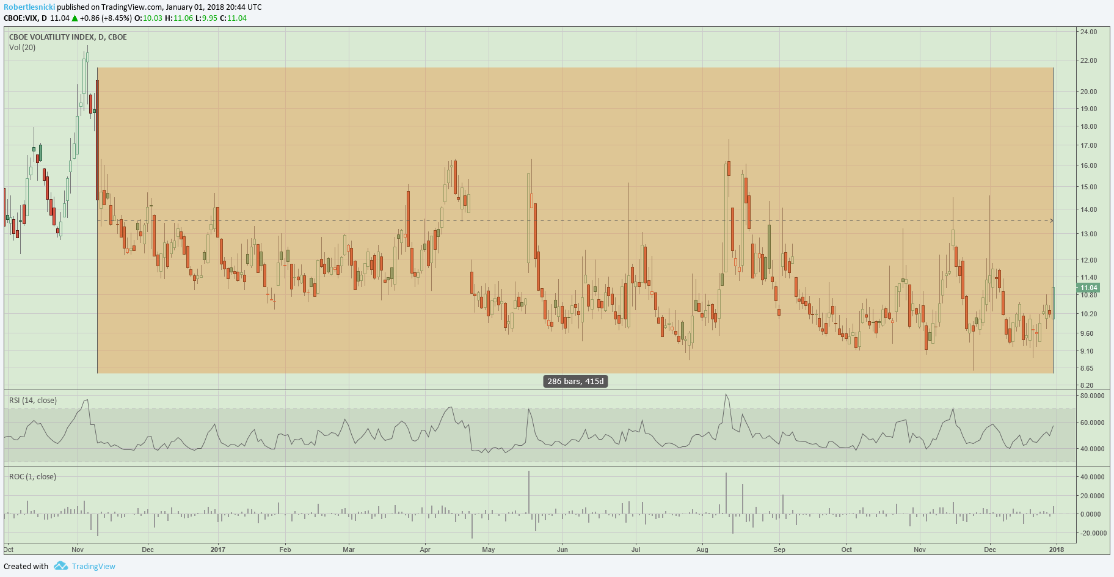
Task: Click the TradingView cloud logo icon
Action: click(x=60, y=566)
